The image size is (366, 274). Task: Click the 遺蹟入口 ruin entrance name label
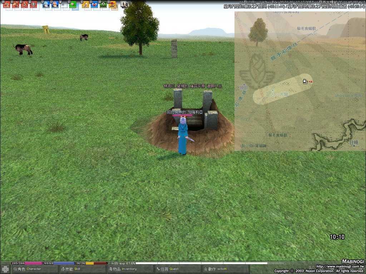tap(193, 86)
